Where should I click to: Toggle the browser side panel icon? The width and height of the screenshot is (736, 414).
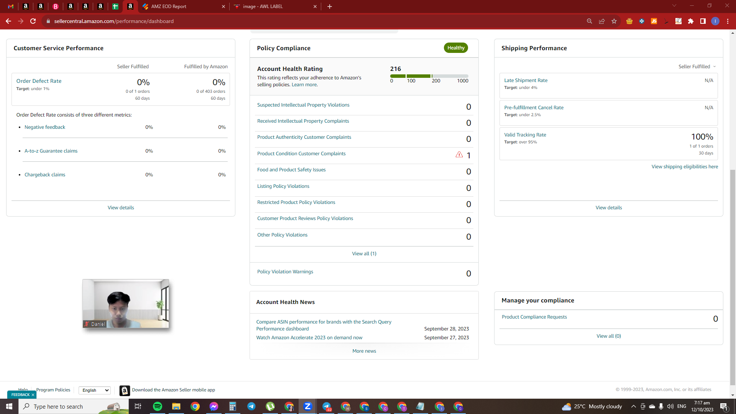click(703, 21)
